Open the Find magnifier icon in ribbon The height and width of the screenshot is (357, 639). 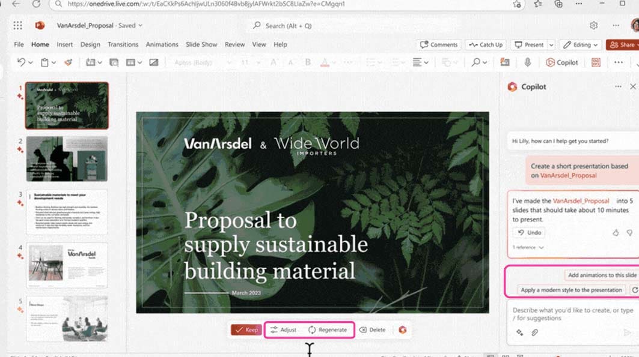click(x=475, y=62)
